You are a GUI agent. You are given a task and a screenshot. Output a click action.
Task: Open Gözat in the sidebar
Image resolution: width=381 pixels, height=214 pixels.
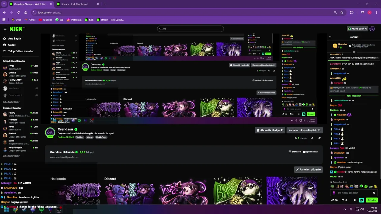pyautogui.click(x=9, y=45)
